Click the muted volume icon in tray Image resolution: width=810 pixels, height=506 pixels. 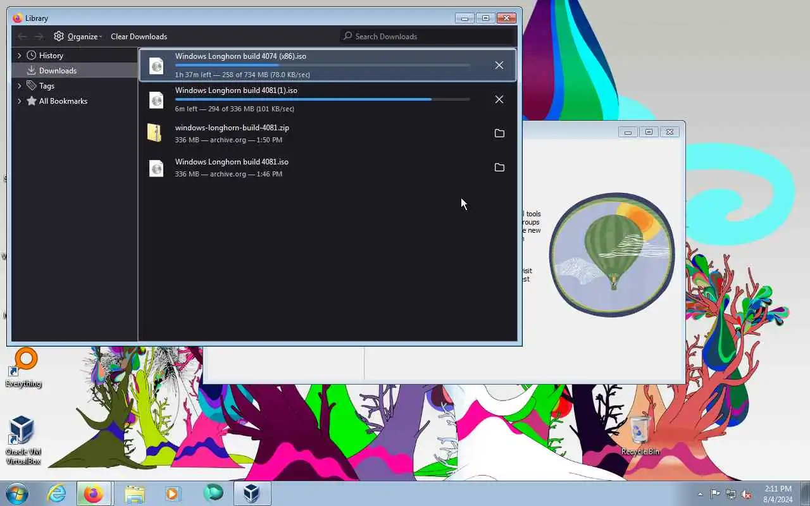click(x=747, y=494)
